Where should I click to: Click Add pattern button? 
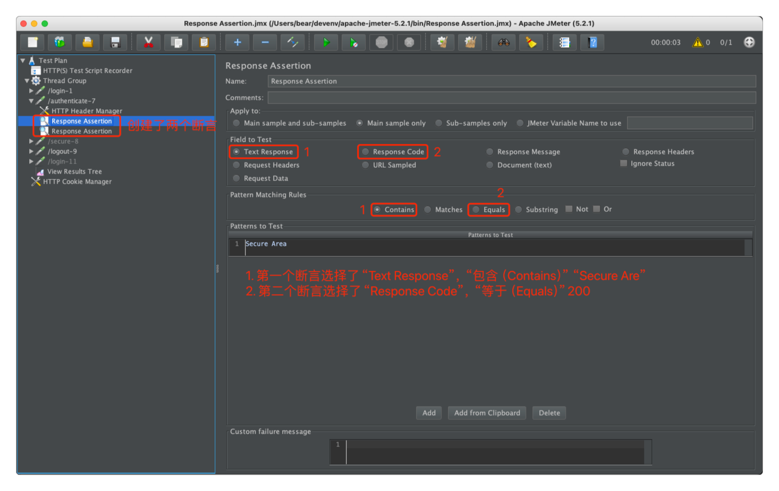[429, 413]
